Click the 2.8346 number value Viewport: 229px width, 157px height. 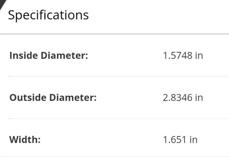tap(177, 98)
